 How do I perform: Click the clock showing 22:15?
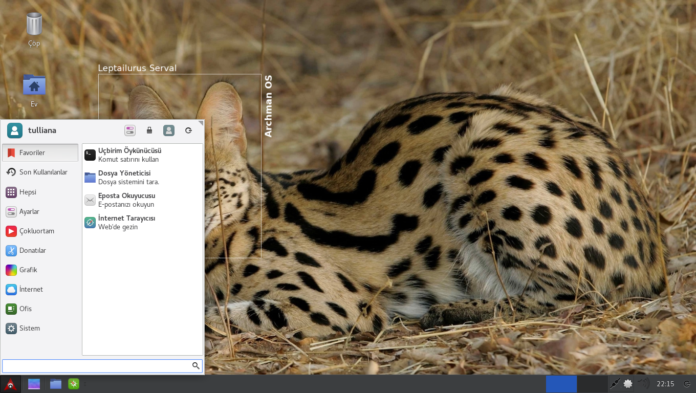click(x=665, y=384)
